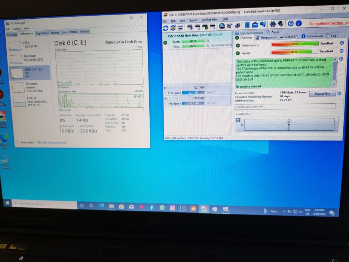This screenshot has height=262, width=349.
Task: Click the speaker icon in Sentinel toolbar
Action: [x=281, y=24]
